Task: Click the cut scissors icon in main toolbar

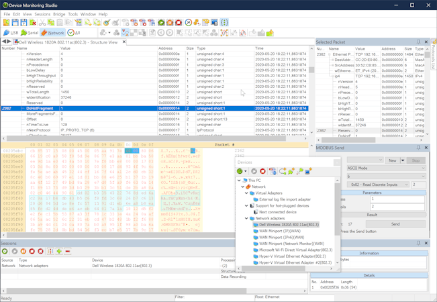Action: coord(42,23)
